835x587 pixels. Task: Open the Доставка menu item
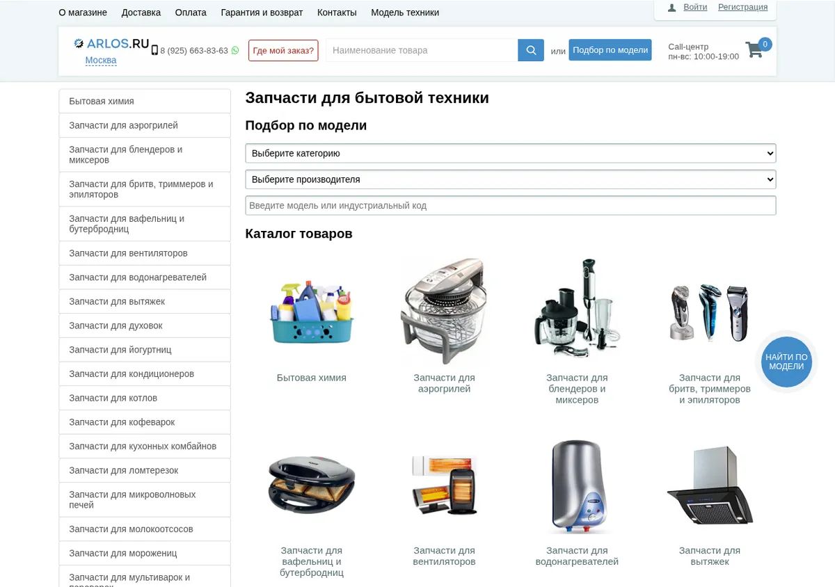(141, 13)
